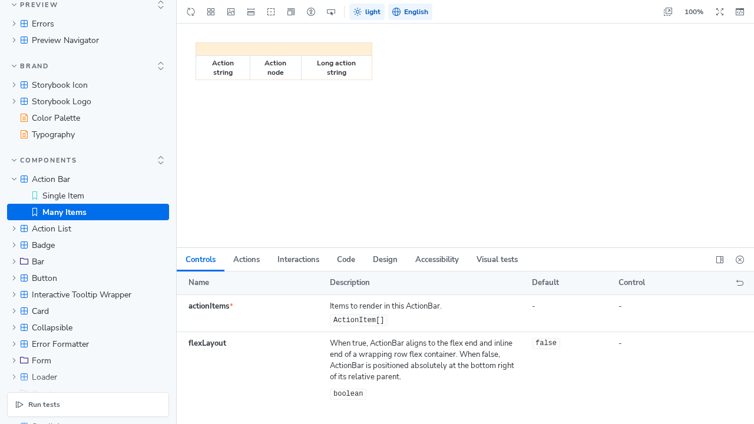Image resolution: width=754 pixels, height=424 pixels.
Task: Click the Long action string button
Action: click(336, 68)
